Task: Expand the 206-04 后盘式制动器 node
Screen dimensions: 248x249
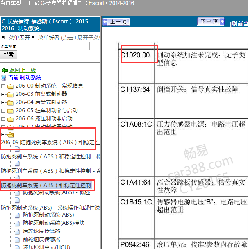Action: tap(3, 102)
